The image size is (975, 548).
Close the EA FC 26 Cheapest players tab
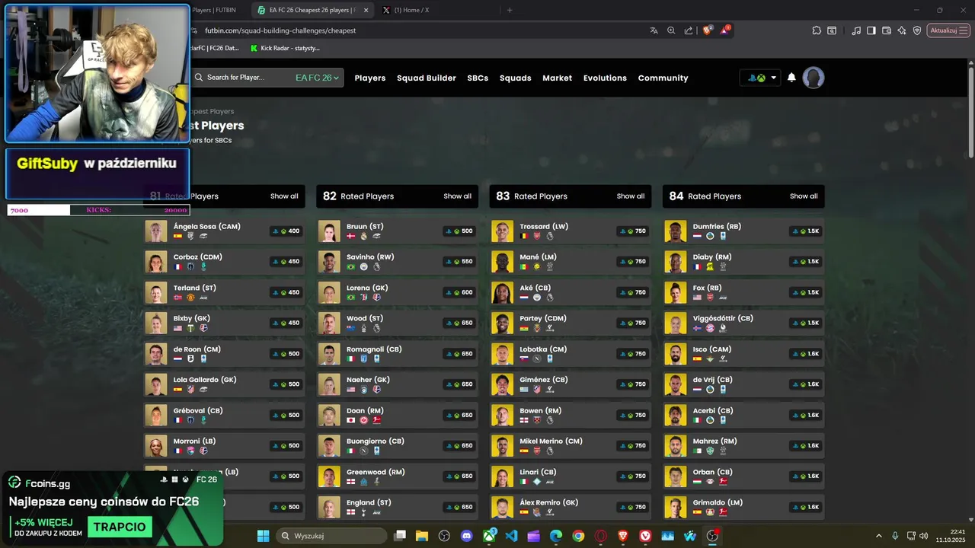pos(366,10)
